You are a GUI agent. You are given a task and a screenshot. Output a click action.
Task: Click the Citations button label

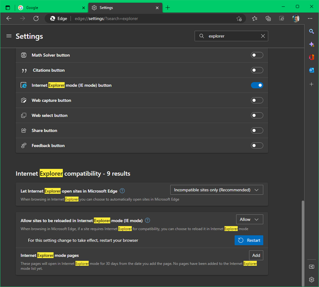pos(49,70)
